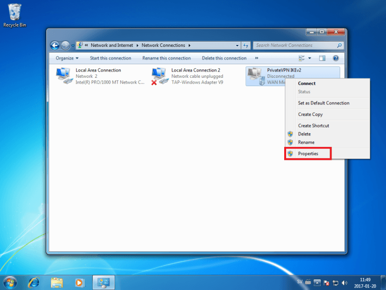Click the Help question mark icon
The height and width of the screenshot is (290, 386).
336,58
